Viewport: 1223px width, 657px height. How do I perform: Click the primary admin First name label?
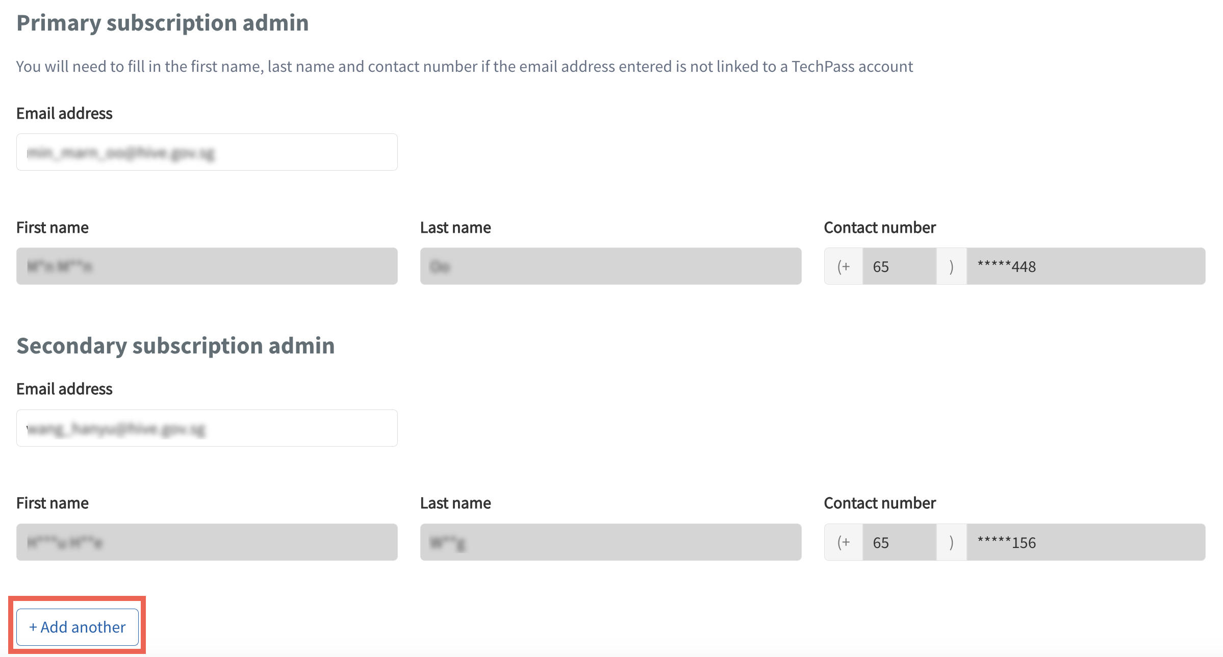[53, 228]
